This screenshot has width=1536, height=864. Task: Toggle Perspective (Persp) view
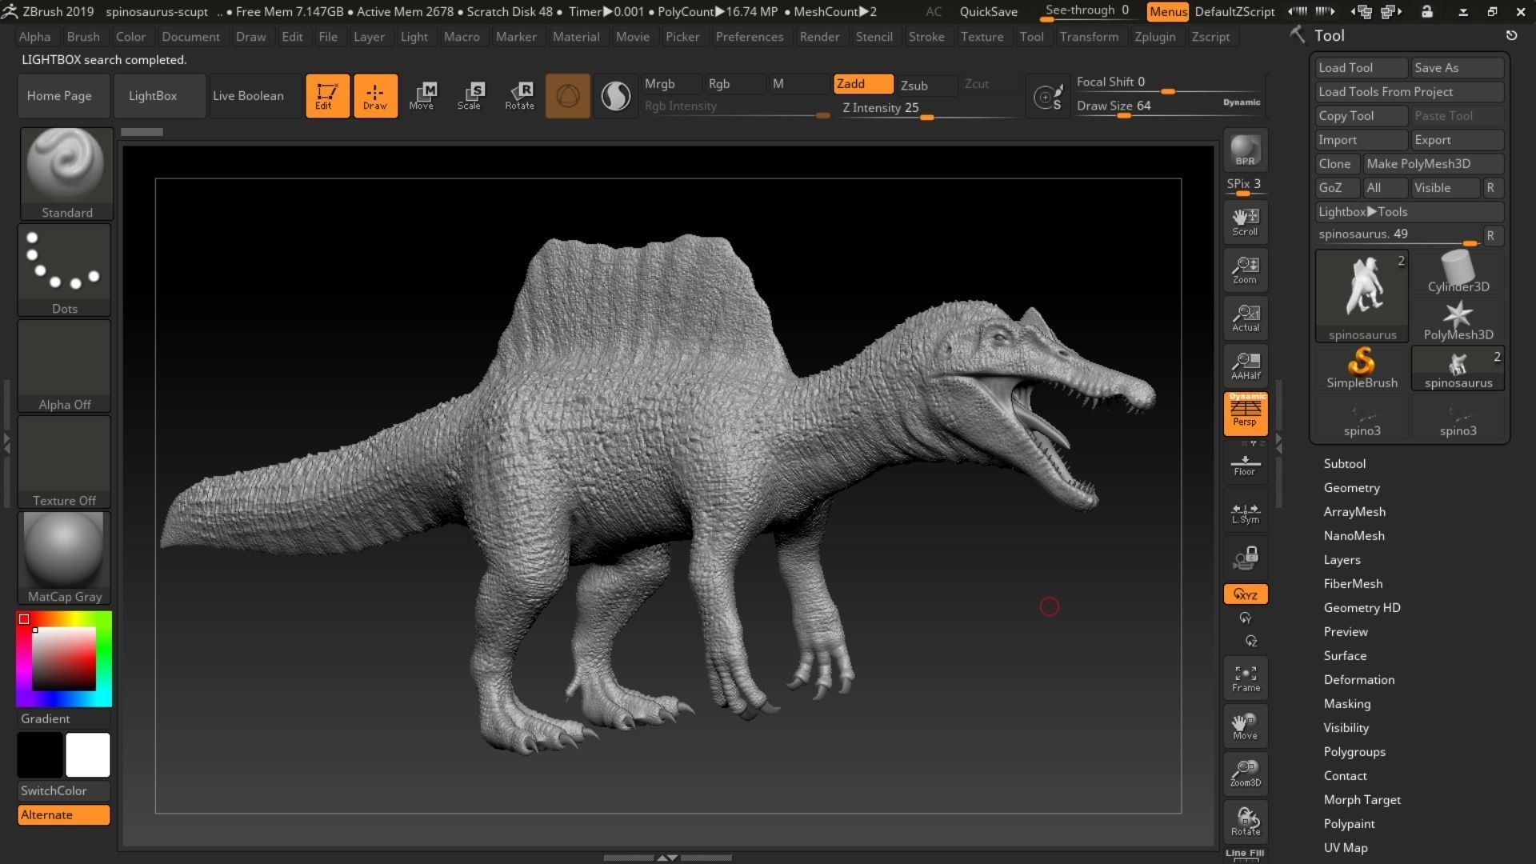click(1246, 414)
